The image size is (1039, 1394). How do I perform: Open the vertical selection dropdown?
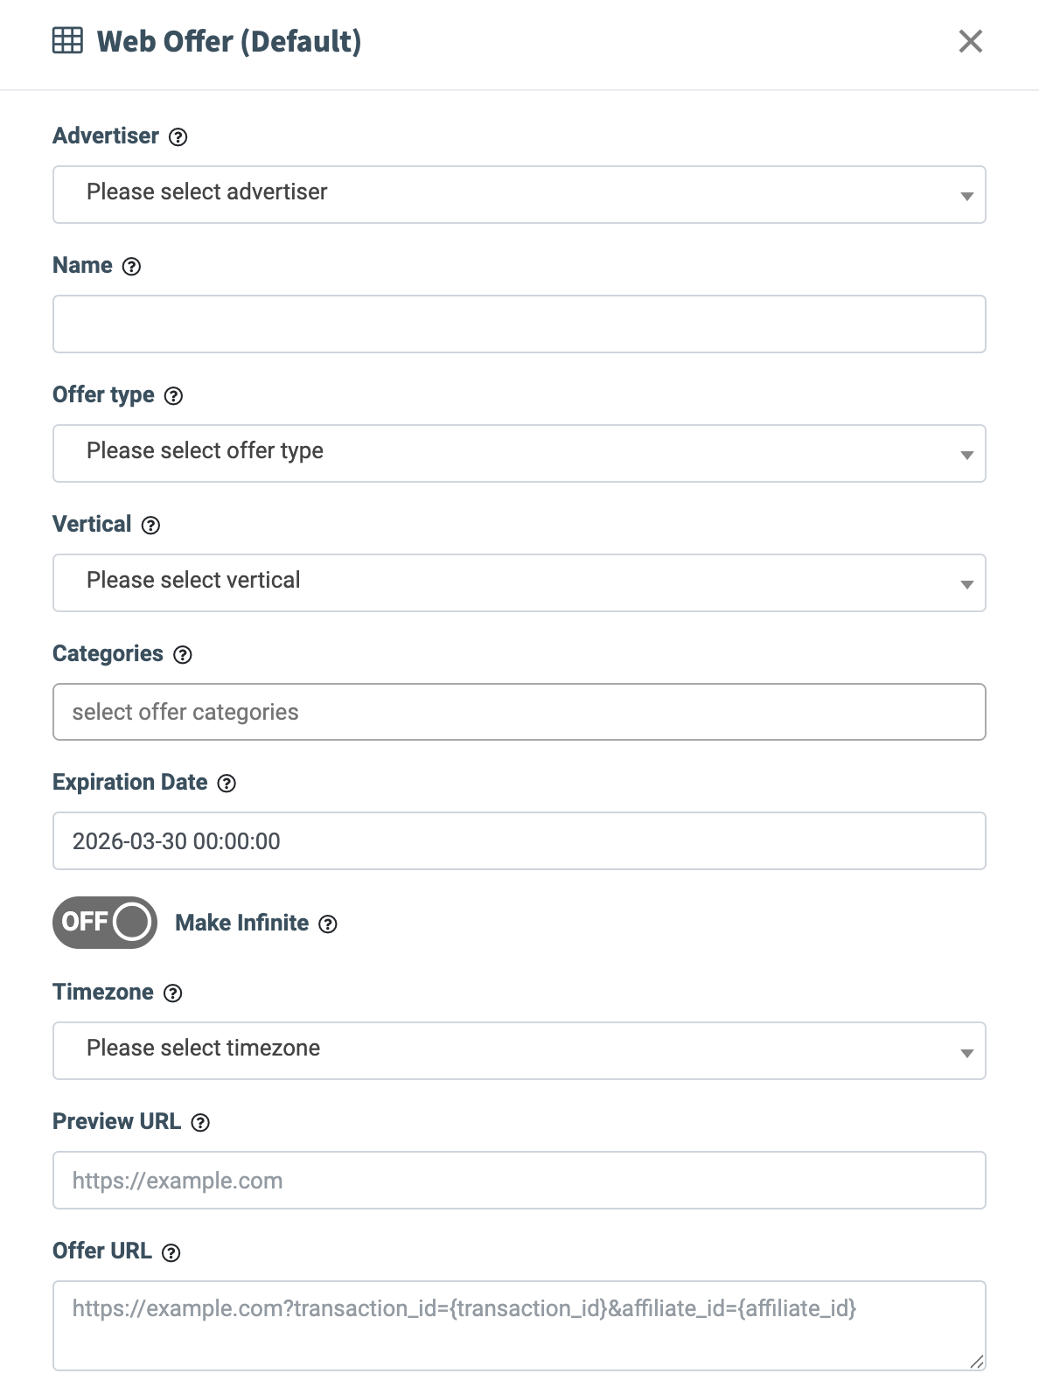[519, 582]
